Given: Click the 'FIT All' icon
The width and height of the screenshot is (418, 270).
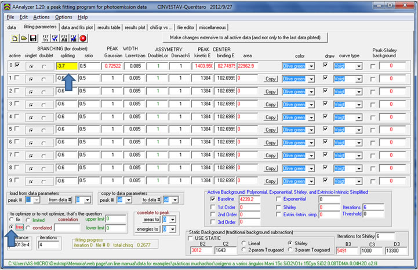Looking at the screenshot, I should tap(64, 38).
